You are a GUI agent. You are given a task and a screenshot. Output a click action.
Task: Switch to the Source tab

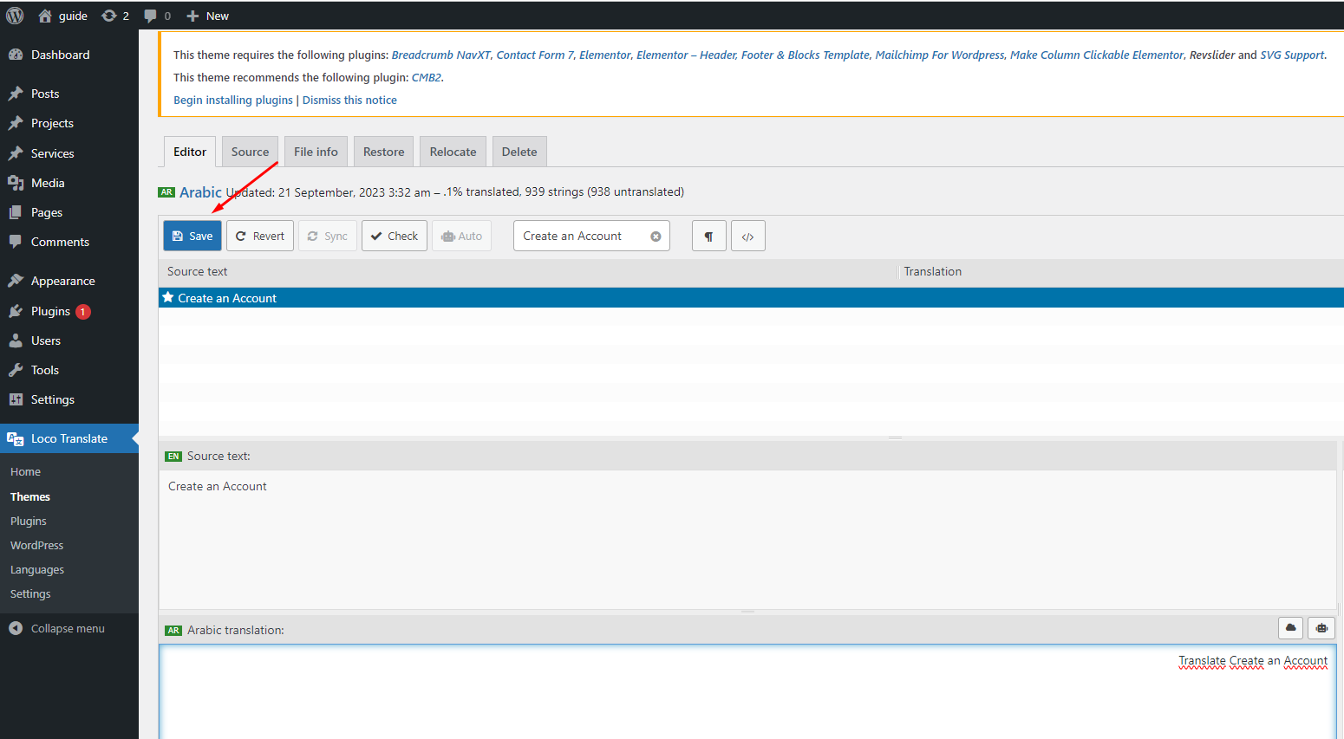[x=250, y=152]
